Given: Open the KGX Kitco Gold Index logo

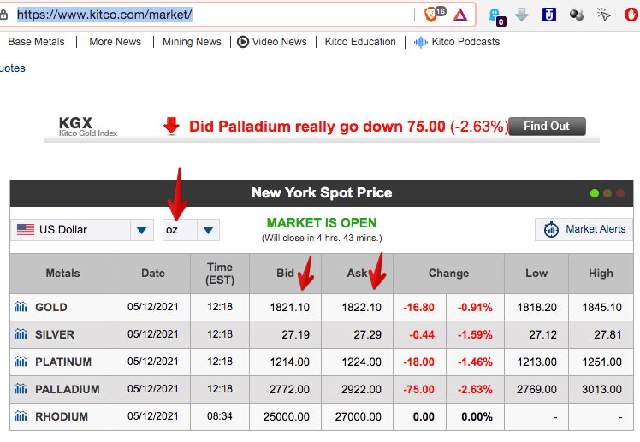Looking at the screenshot, I should (x=88, y=127).
